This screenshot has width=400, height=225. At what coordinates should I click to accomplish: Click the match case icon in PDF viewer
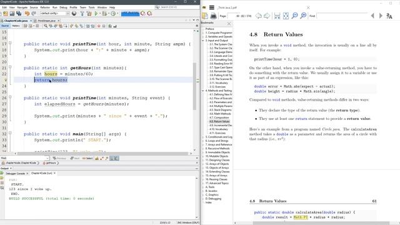coord(389,16)
